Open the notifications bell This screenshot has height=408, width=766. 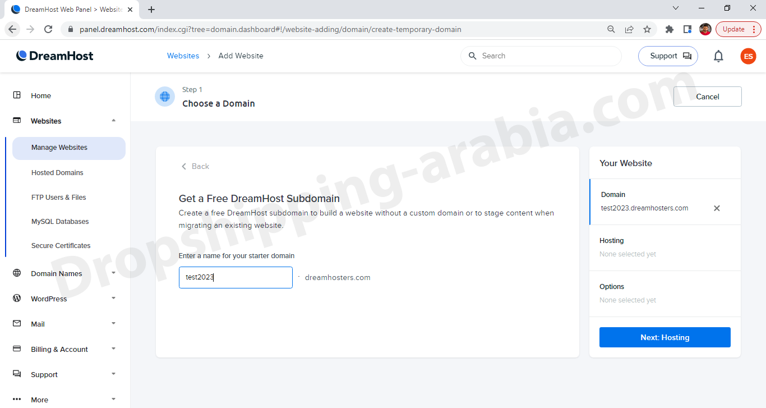(718, 56)
